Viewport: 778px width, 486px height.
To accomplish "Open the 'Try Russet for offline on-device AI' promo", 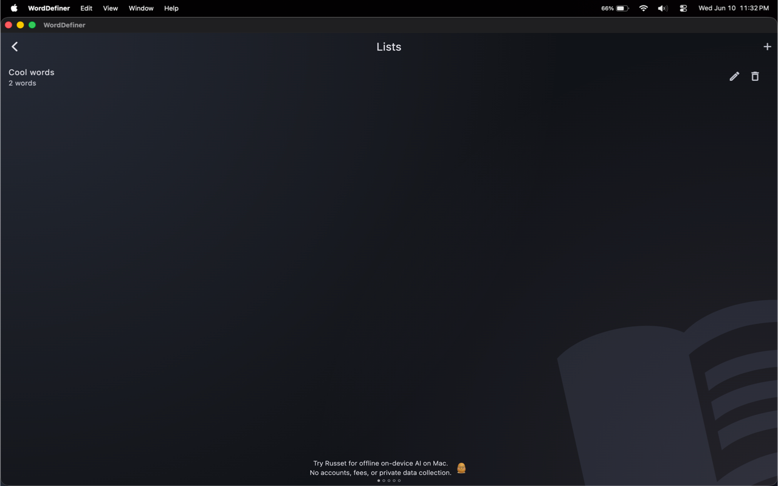I will [x=380, y=468].
